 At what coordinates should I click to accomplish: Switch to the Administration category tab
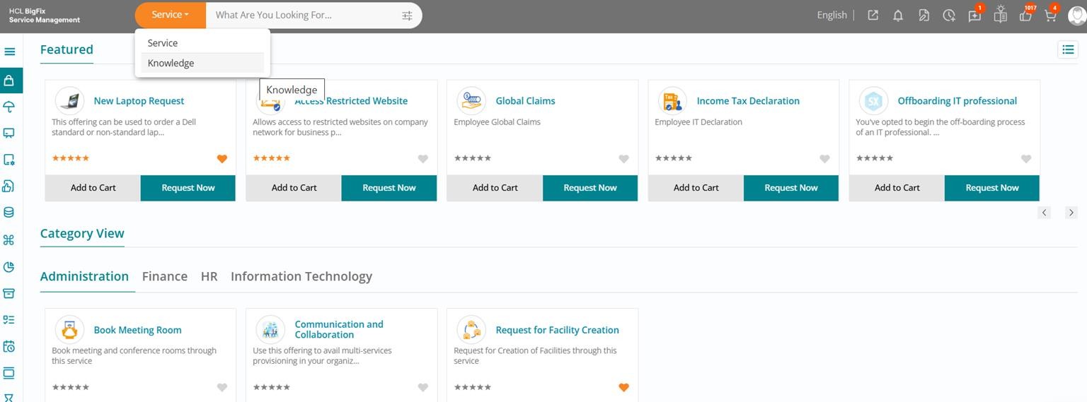tap(84, 276)
